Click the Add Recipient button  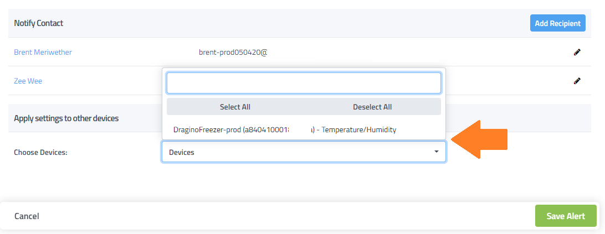(x=557, y=23)
